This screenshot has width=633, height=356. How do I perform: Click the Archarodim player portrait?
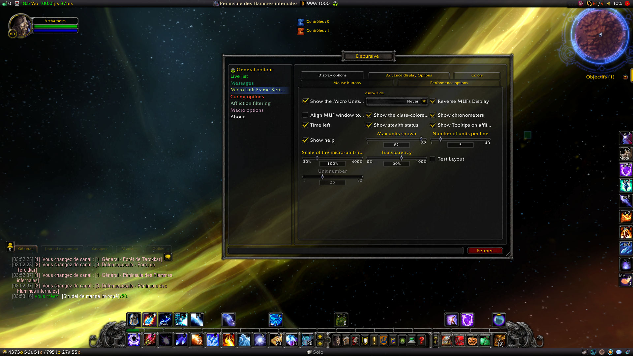[20, 25]
